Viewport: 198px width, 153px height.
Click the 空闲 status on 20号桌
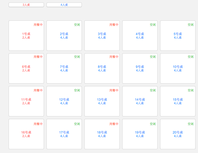(191, 124)
